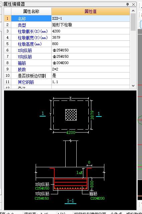Image resolution: width=142 pixels, height=214 pixels.
Task: Edit the width value 3879 cell
Action: point(91,37)
